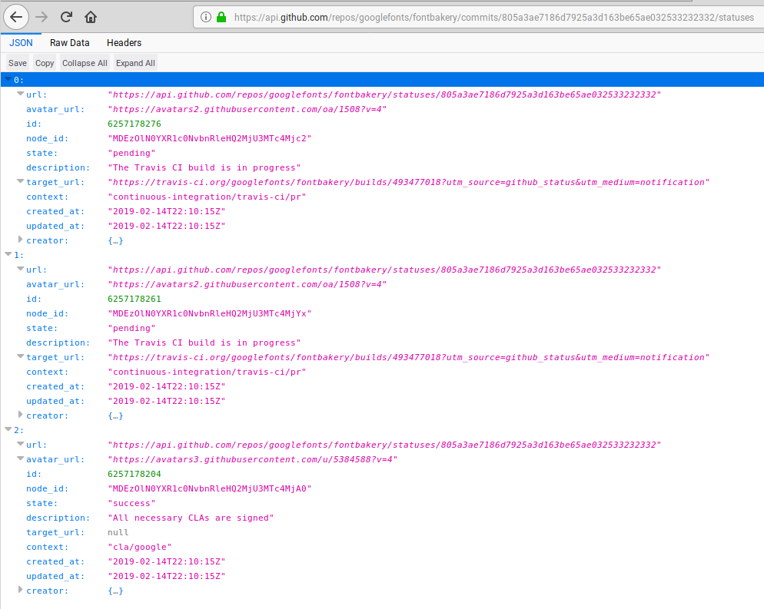
Task: Switch to the Raw Data tab
Action: 69,43
